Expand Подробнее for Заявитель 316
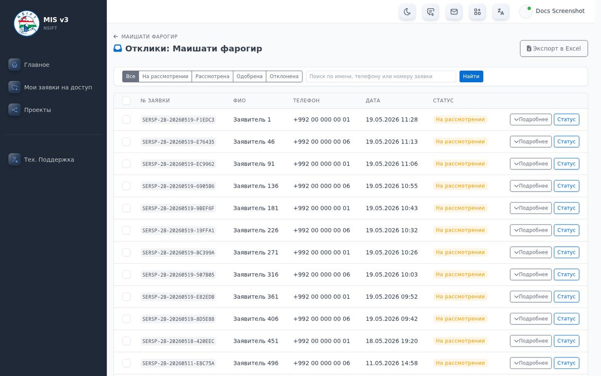 tap(531, 275)
